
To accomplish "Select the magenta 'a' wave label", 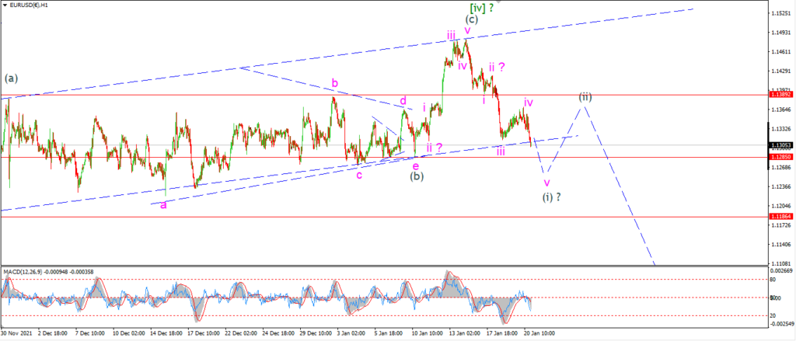I will click(x=163, y=206).
